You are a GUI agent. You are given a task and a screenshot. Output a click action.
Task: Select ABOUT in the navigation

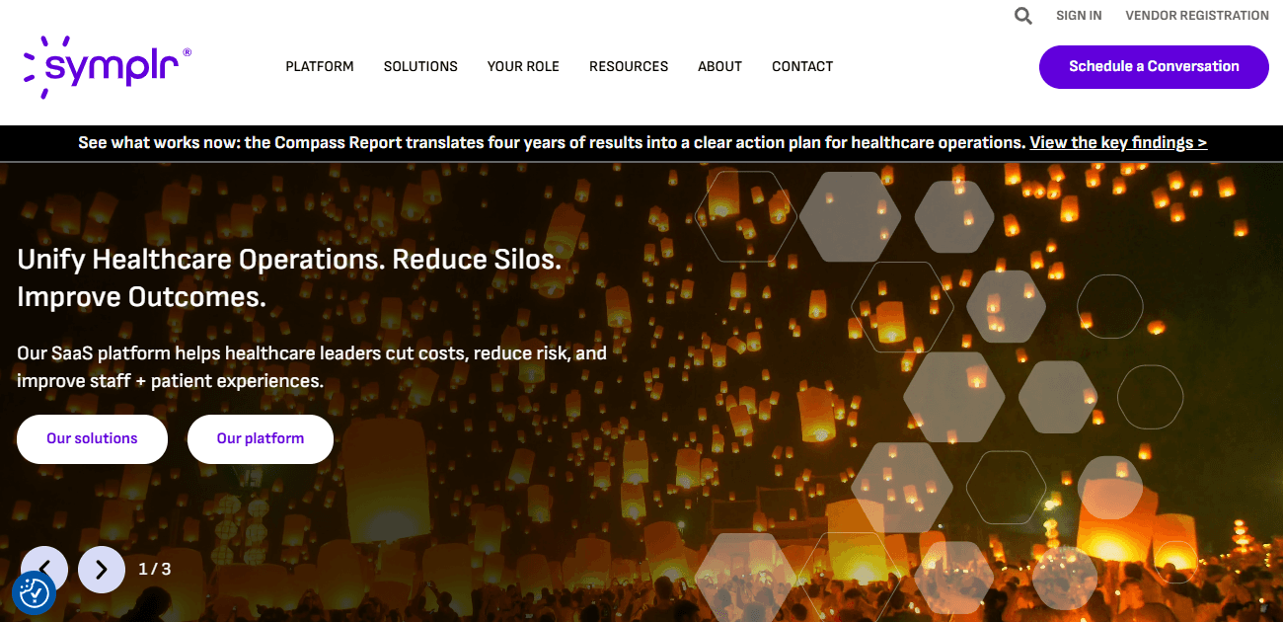[719, 66]
